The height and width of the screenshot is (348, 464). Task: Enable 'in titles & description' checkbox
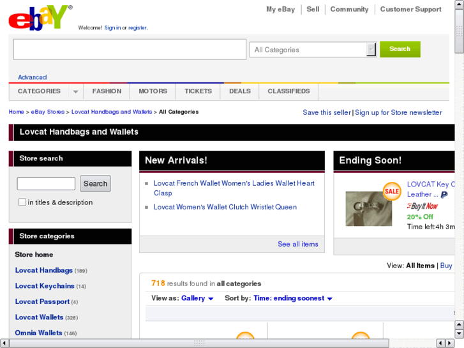point(22,202)
